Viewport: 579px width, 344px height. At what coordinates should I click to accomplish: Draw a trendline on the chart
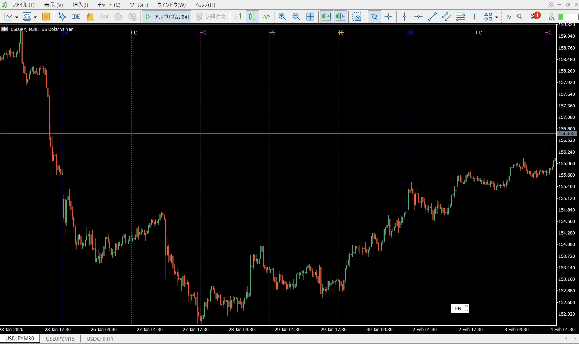(432, 17)
